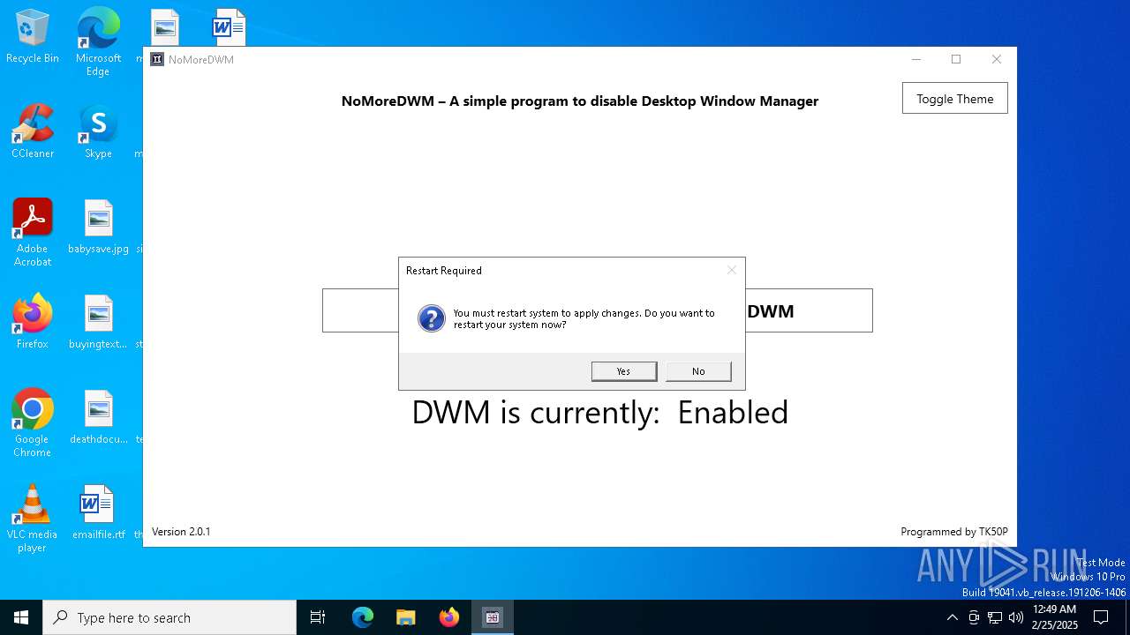
Task: Select the VLC media player desktop icon
Action: click(x=33, y=519)
